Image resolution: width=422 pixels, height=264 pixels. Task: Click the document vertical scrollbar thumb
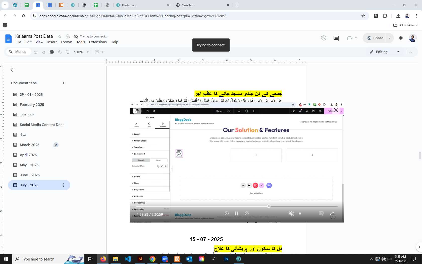pyautogui.click(x=420, y=156)
